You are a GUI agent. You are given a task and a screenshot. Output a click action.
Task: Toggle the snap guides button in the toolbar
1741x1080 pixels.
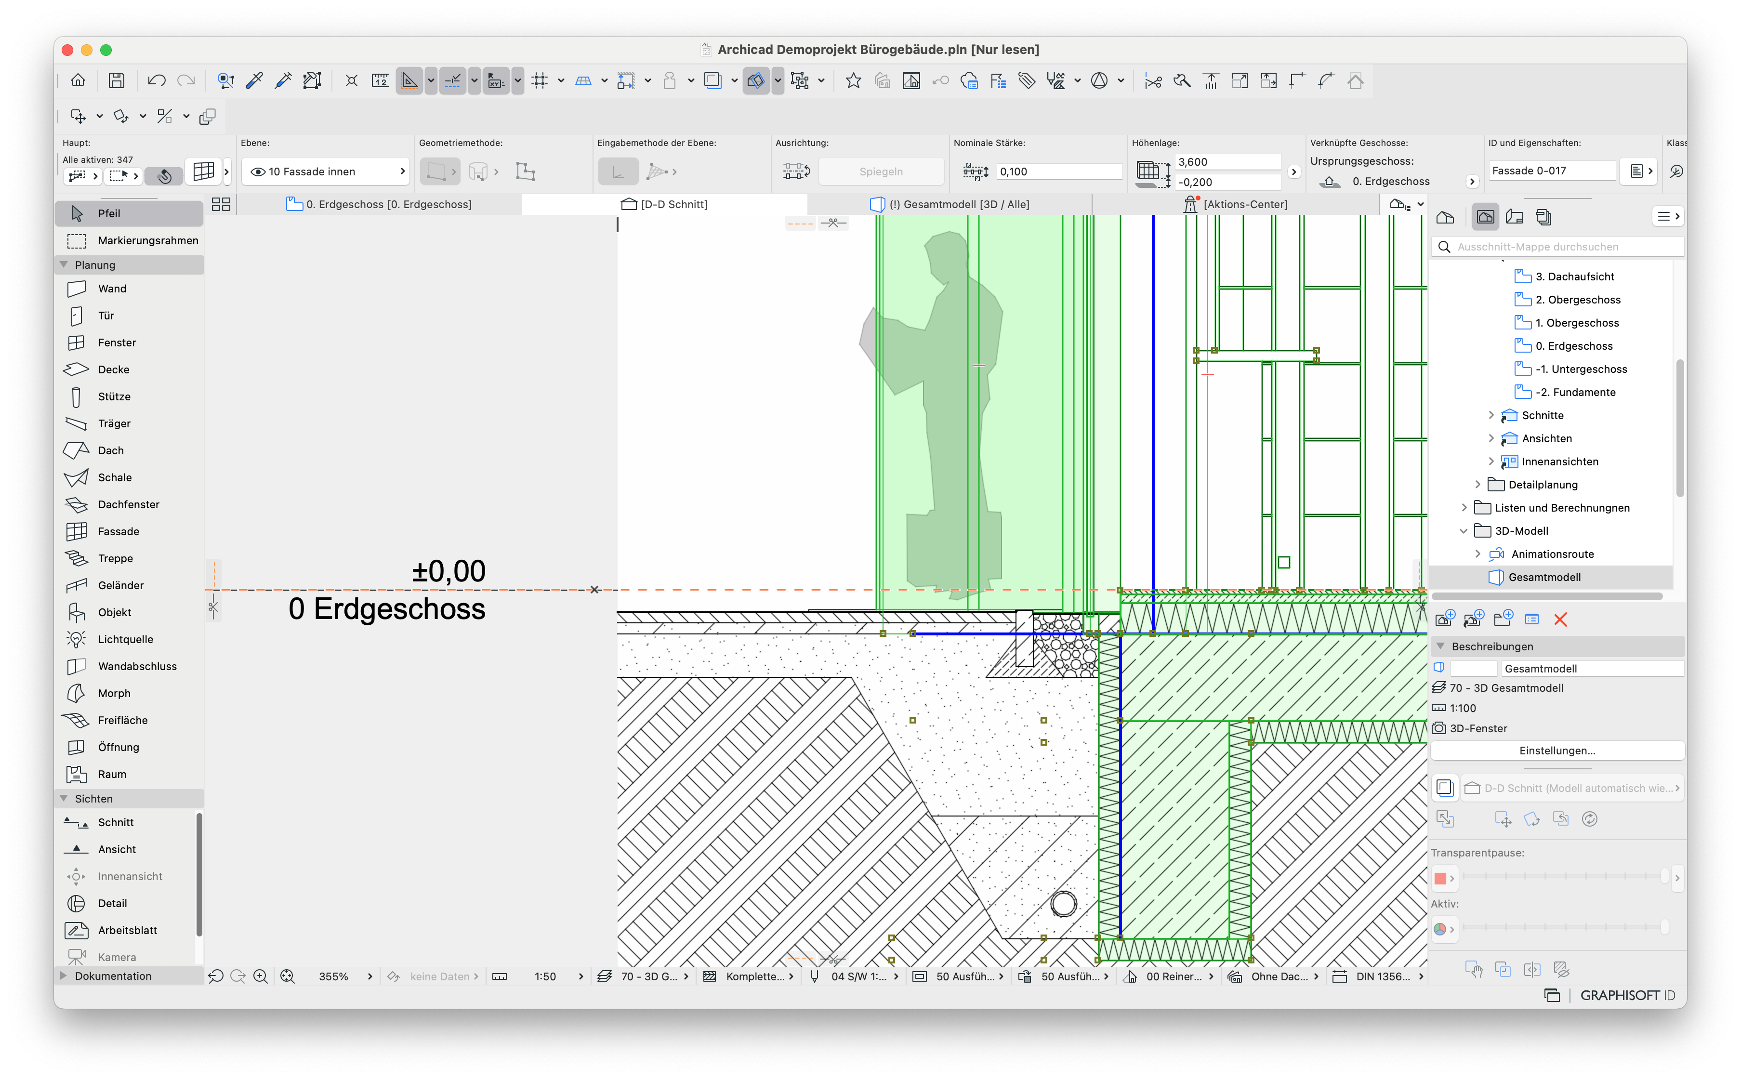[x=453, y=81]
